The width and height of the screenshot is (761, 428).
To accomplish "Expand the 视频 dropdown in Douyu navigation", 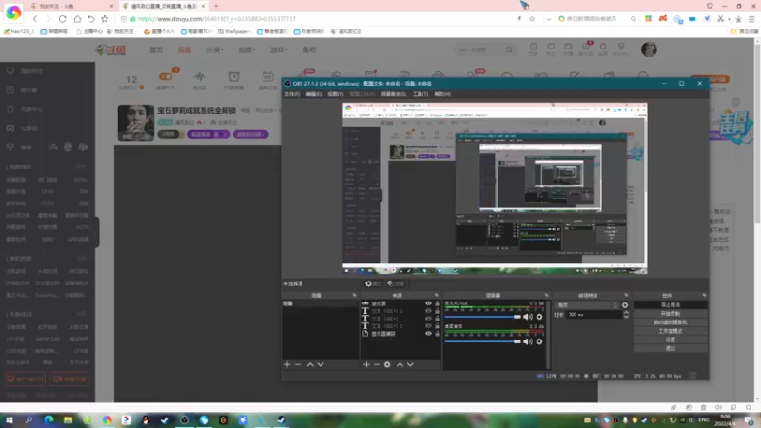I will [x=246, y=50].
